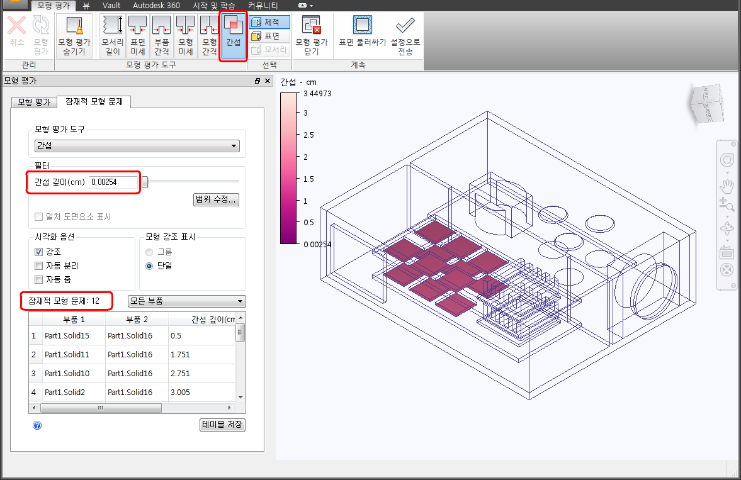Screen dimensions: 741x480
Task: Click the 간섭 깊이 slider handle
Action: pos(145,182)
